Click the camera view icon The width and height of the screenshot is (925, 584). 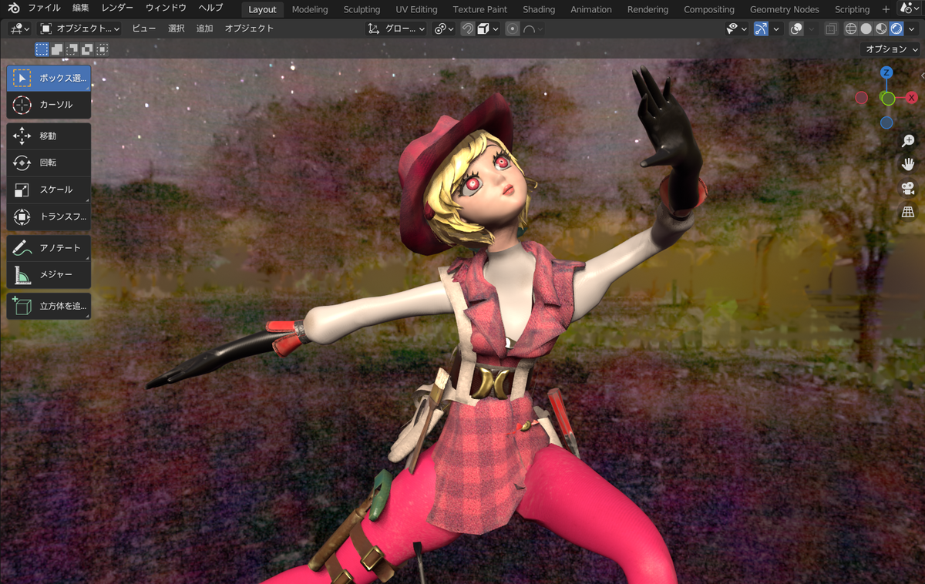pos(908,188)
